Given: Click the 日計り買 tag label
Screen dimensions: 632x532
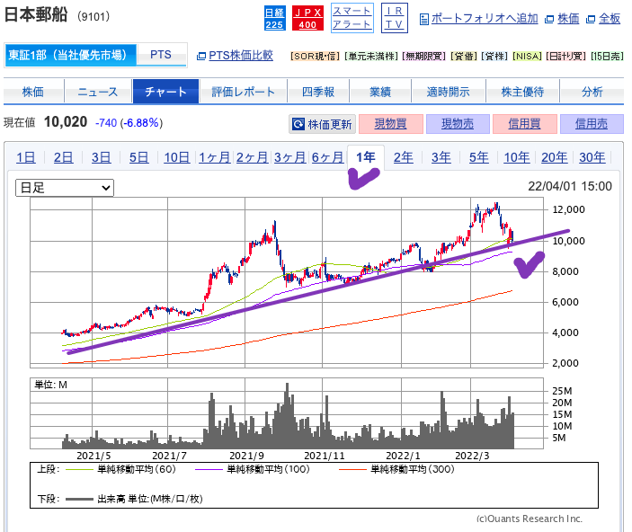Looking at the screenshot, I should [x=565, y=56].
